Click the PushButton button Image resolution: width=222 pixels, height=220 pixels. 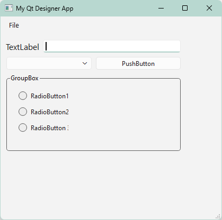click(x=138, y=63)
